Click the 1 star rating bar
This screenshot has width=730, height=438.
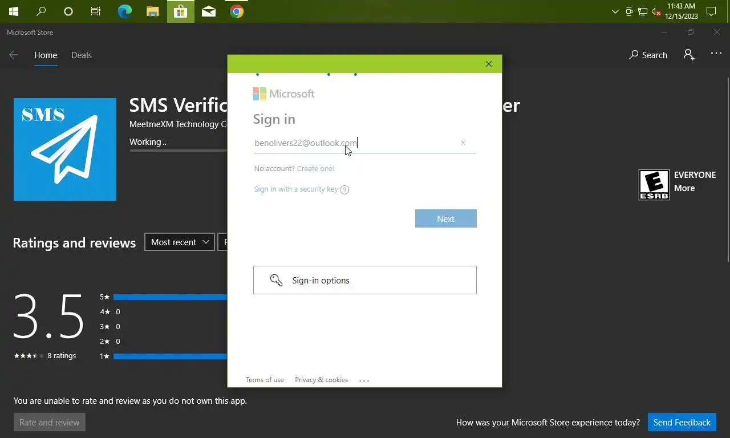tap(170, 356)
